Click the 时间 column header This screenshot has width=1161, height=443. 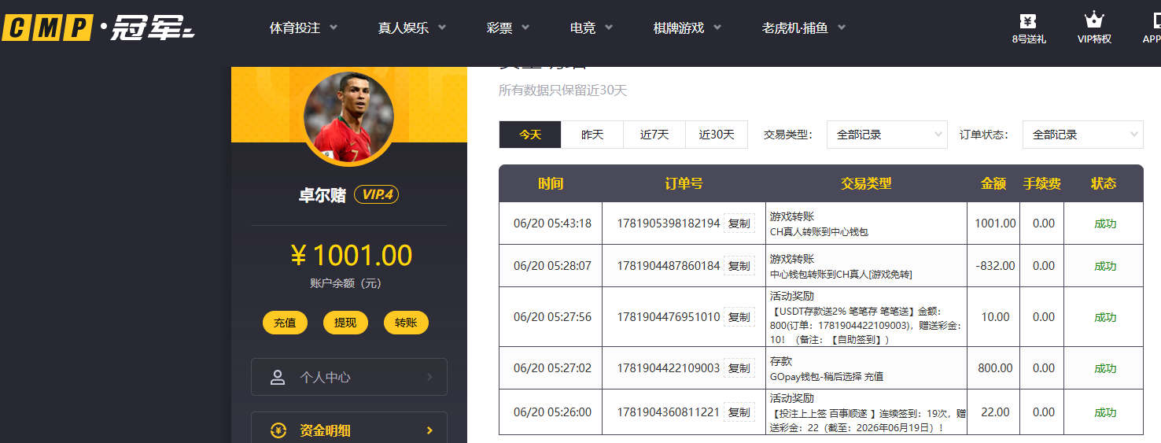pyautogui.click(x=551, y=183)
